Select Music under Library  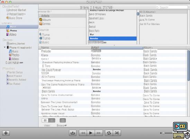pyautogui.click(x=19, y=27)
